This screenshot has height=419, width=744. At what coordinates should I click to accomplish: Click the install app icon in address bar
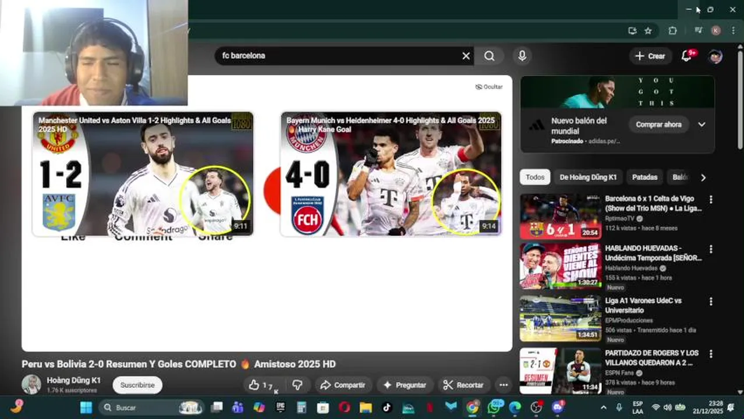pos(632,31)
